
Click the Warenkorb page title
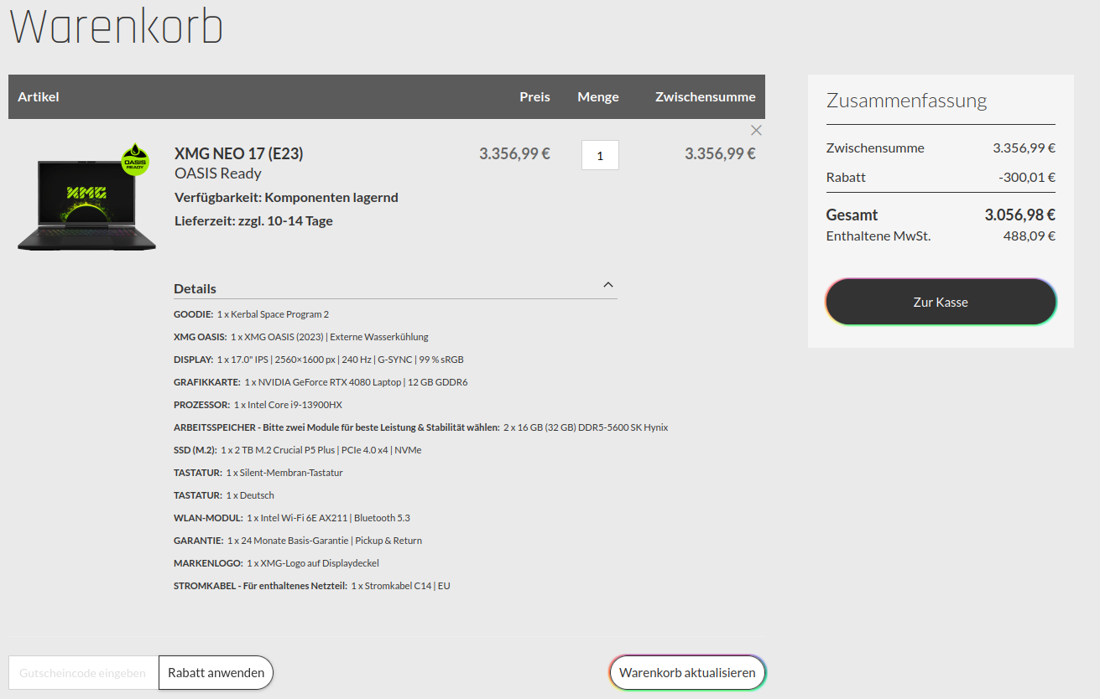click(x=117, y=27)
